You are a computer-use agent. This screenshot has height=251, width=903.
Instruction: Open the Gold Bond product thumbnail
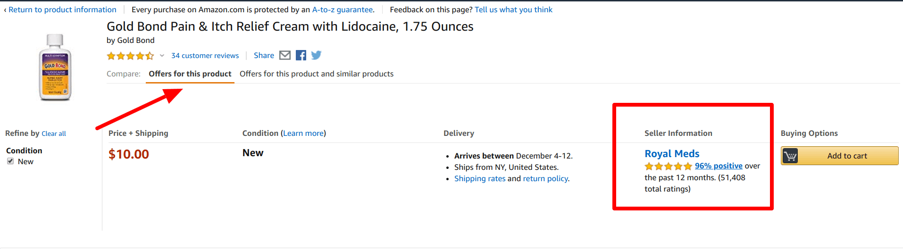click(x=55, y=67)
